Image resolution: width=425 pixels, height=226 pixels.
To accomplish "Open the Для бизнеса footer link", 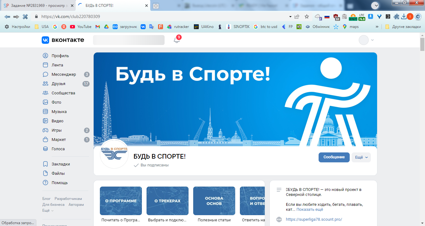I will [54, 205].
